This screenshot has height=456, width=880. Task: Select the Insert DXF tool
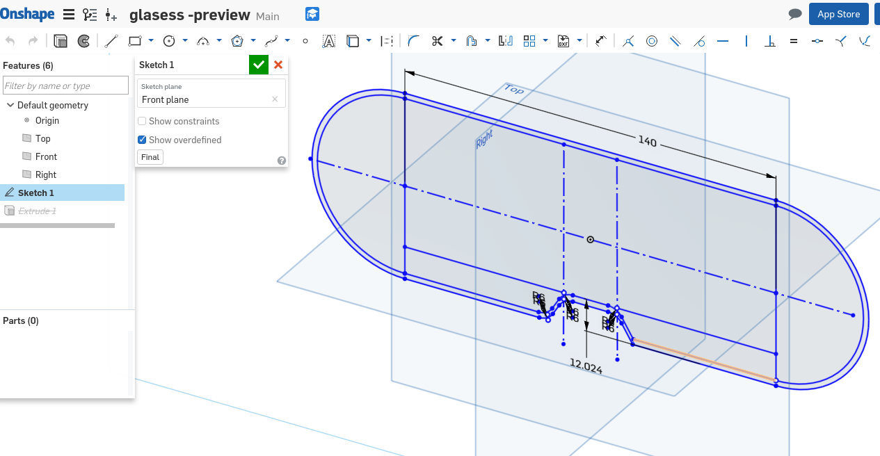(x=563, y=41)
